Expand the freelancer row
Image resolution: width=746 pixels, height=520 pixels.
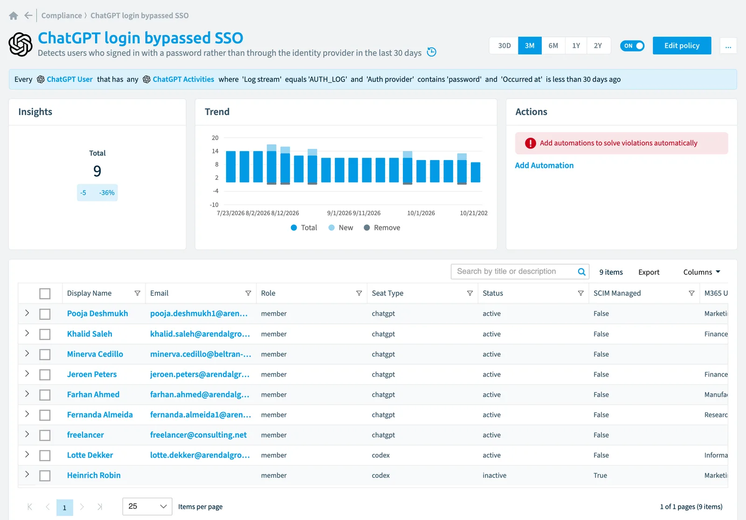27,434
